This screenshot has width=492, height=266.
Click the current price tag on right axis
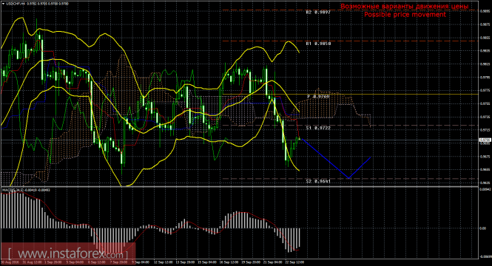[485, 140]
